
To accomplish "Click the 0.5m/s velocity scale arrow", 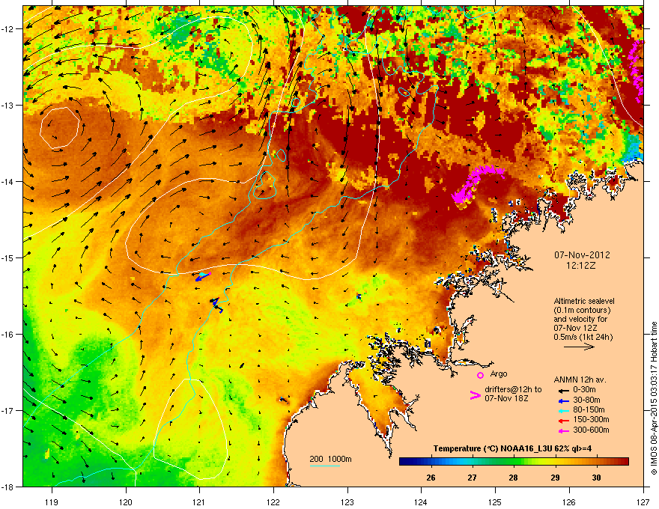I will tap(579, 347).
